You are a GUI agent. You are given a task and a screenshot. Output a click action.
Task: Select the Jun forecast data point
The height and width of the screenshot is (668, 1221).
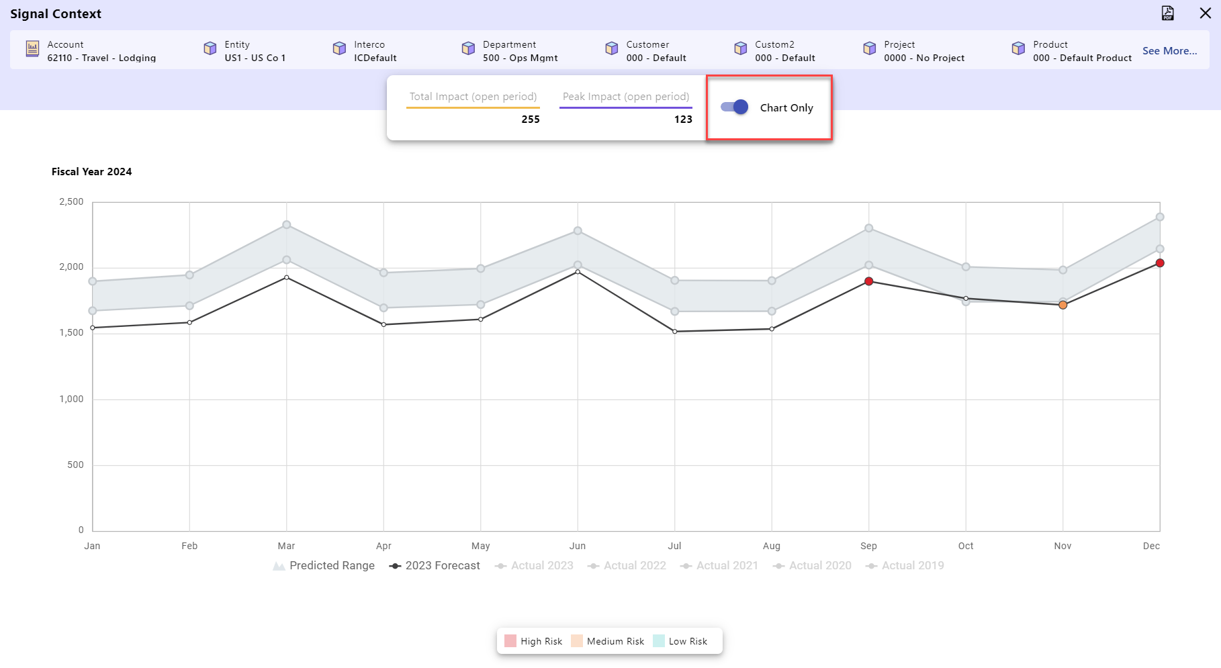point(578,272)
